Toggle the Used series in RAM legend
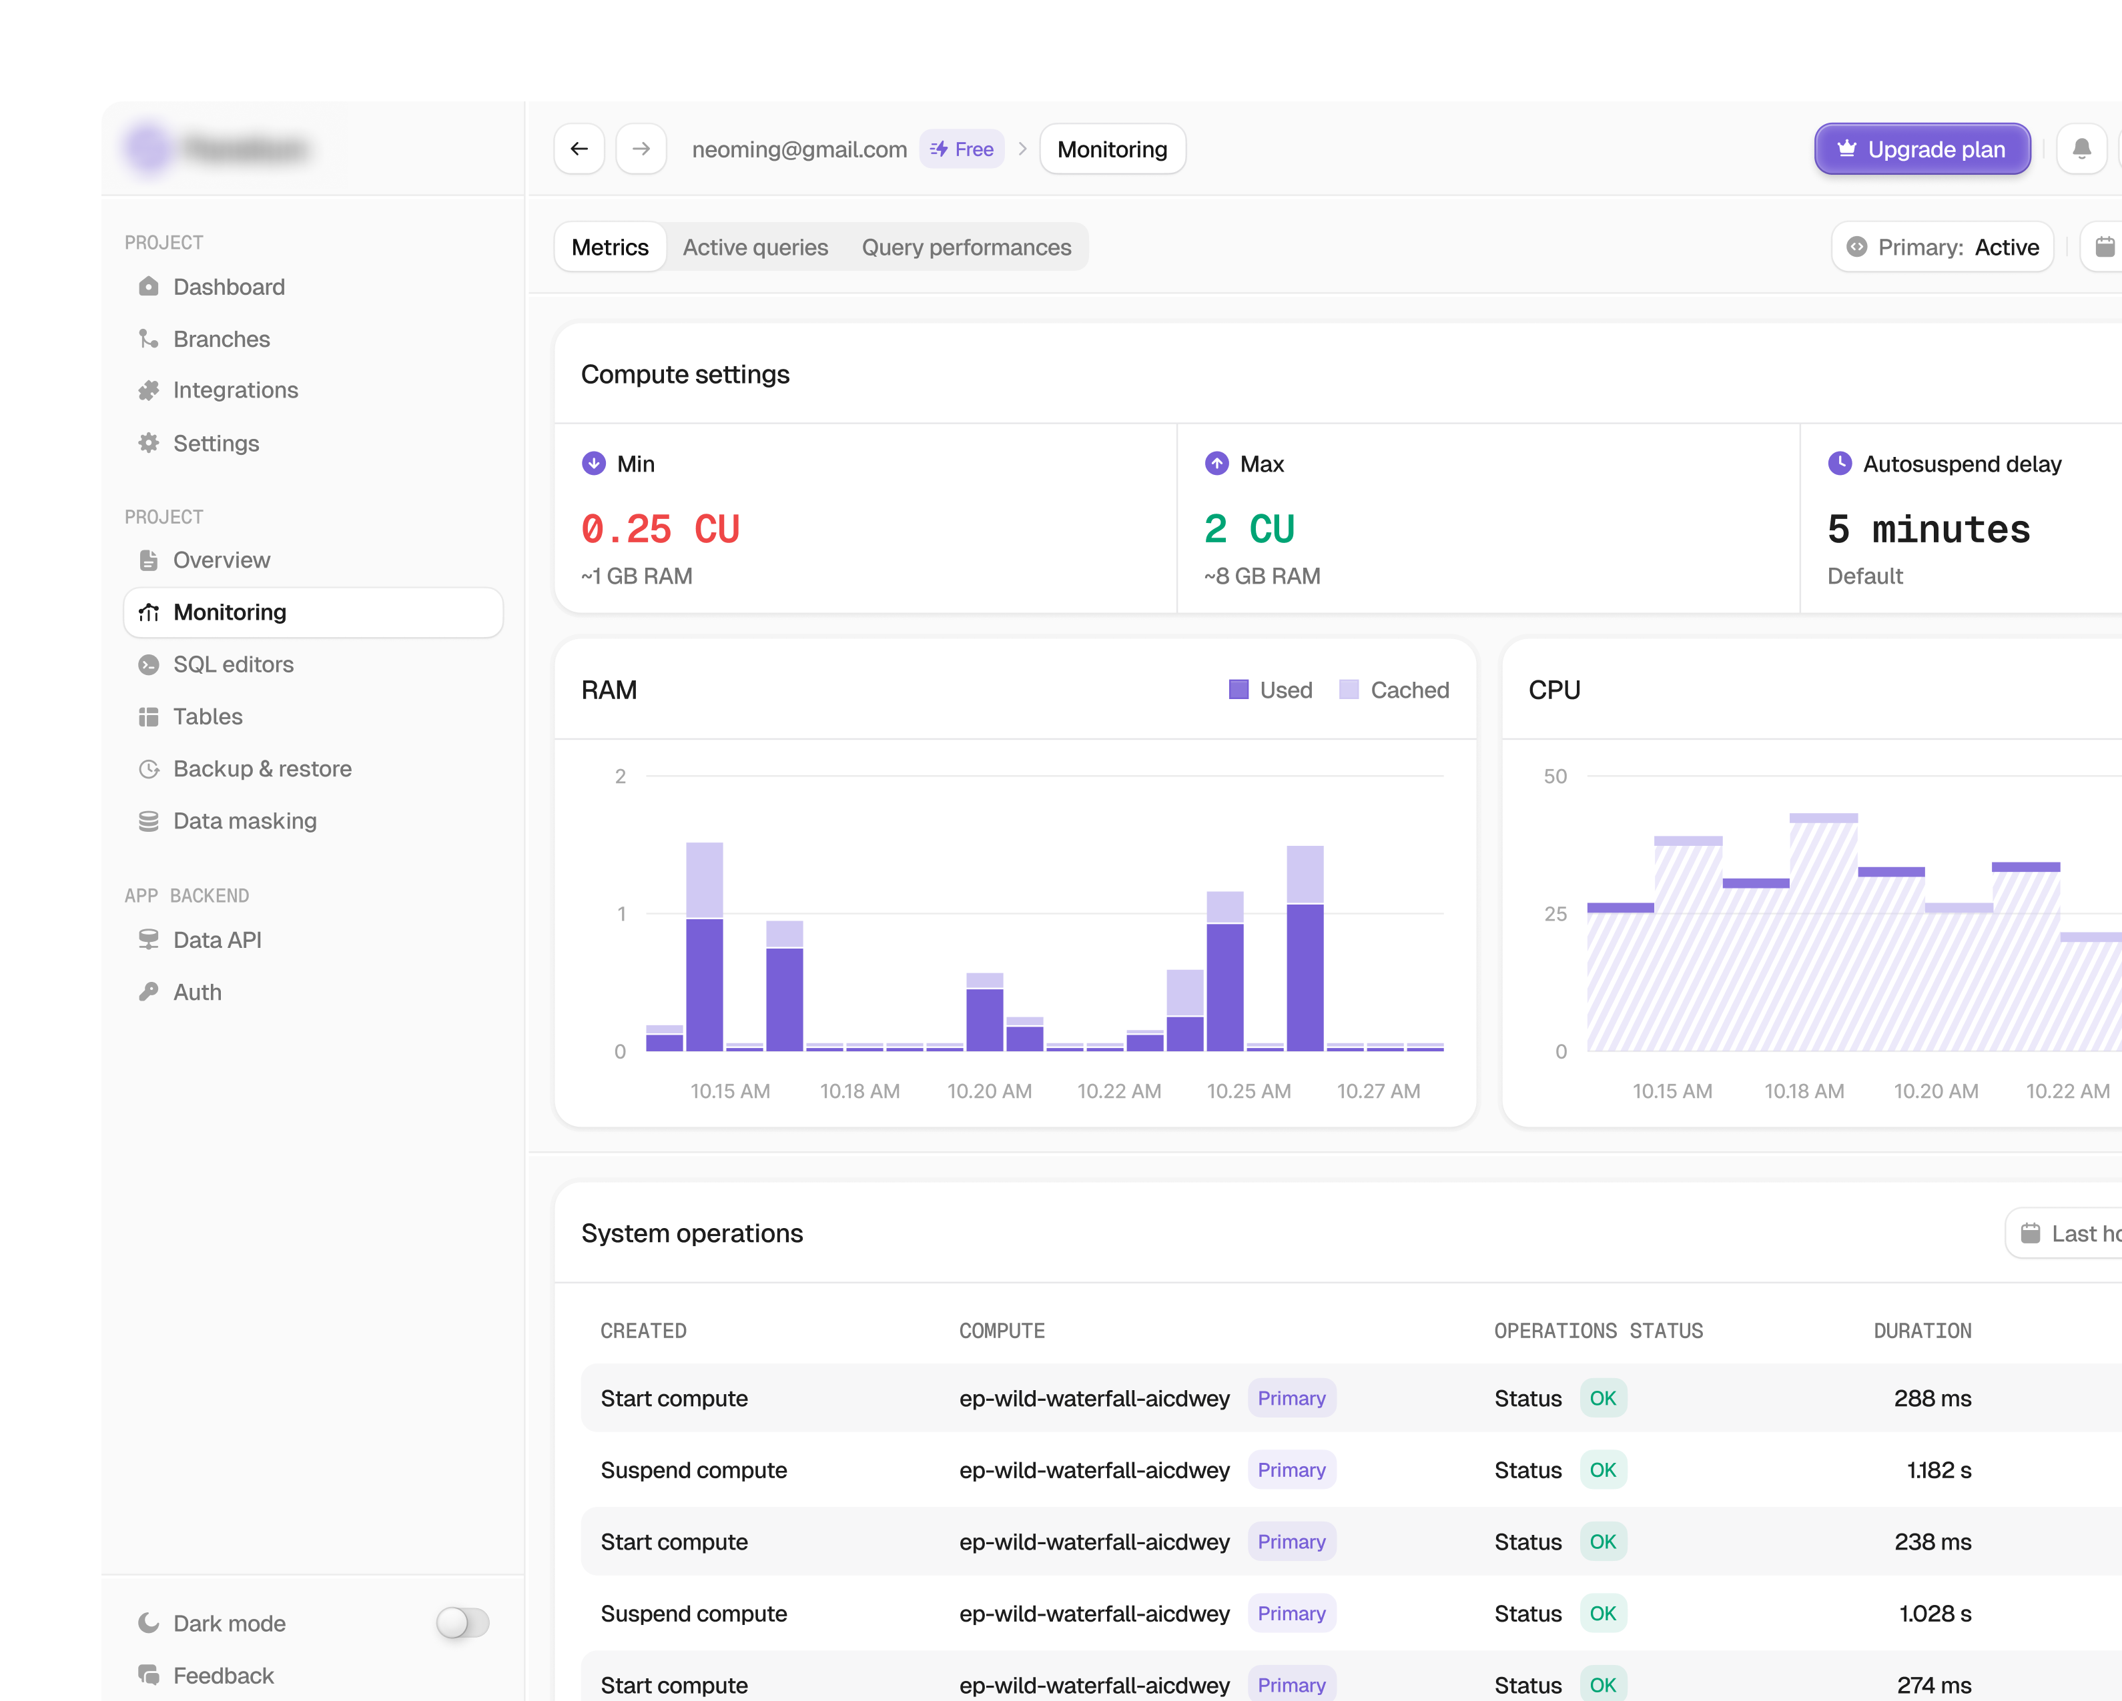The width and height of the screenshot is (2122, 1701). (x=1271, y=690)
